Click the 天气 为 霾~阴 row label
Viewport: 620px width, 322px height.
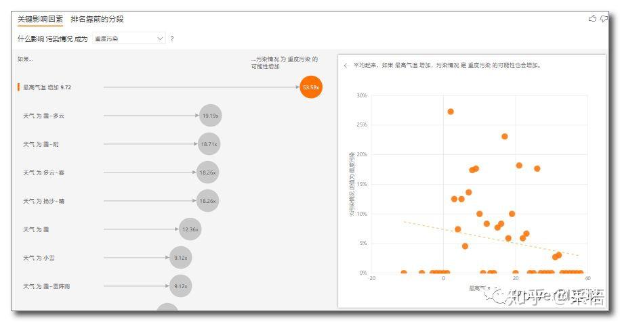[41, 144]
